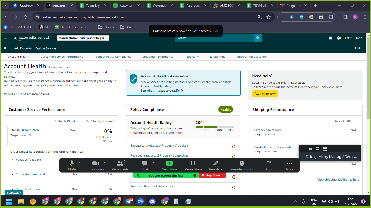Switch Zoom video panel to grid view
The image size is (371, 208).
click(x=325, y=149)
